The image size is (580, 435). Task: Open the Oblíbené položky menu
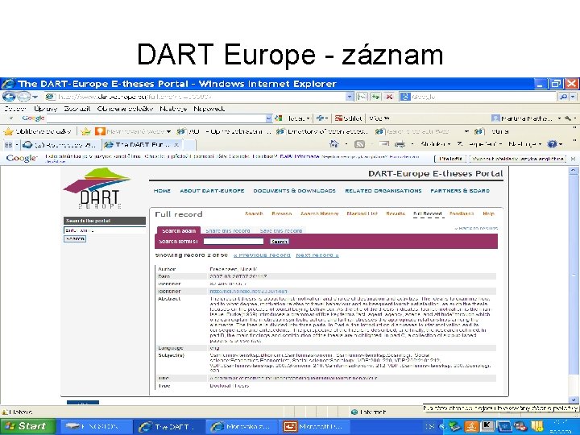[125, 109]
